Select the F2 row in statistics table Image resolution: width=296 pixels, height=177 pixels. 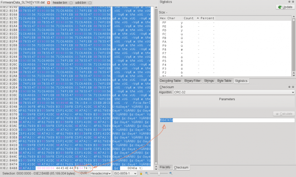[225, 73]
